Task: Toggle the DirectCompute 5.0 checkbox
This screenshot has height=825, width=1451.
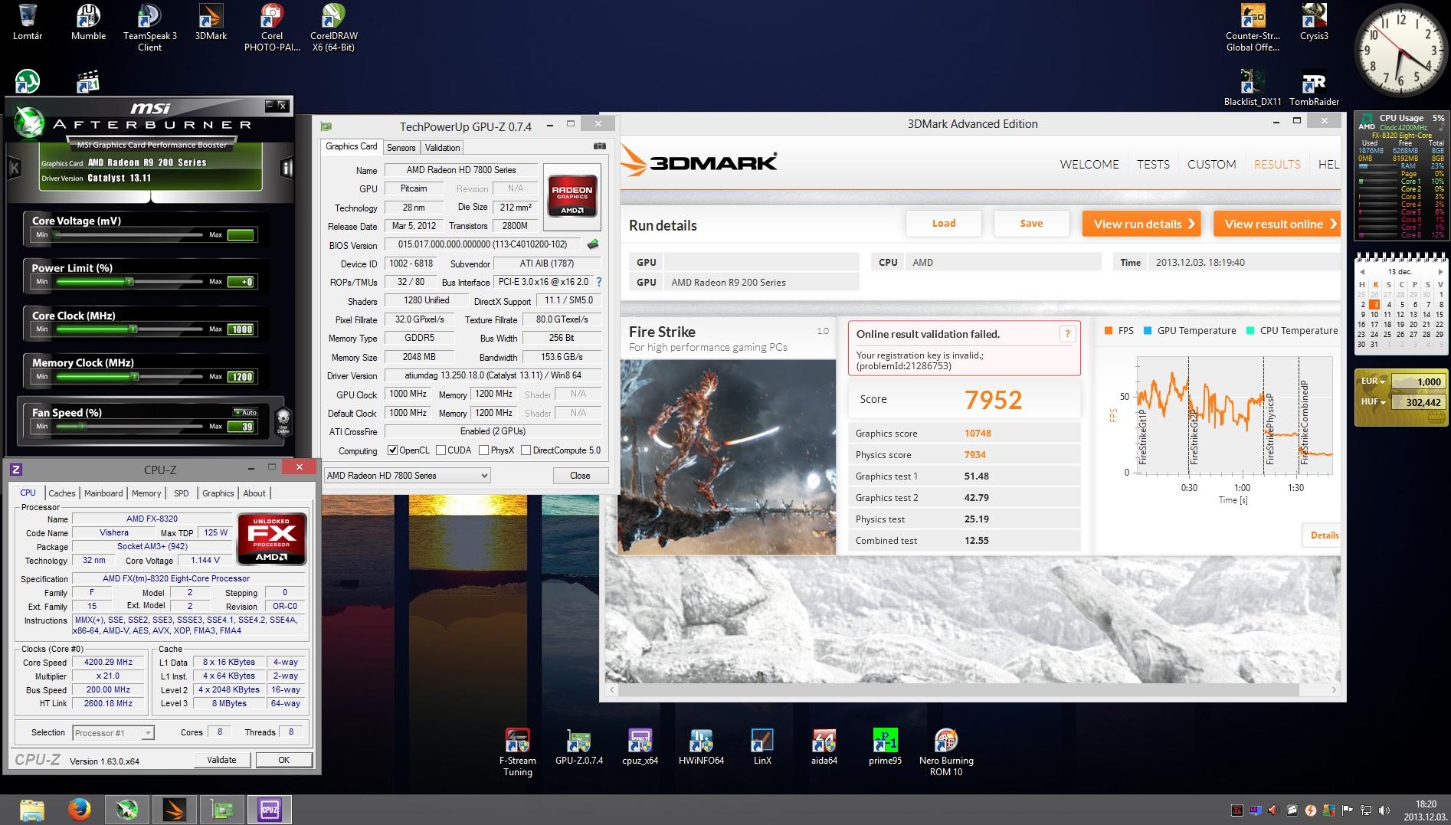Action: pyautogui.click(x=526, y=450)
